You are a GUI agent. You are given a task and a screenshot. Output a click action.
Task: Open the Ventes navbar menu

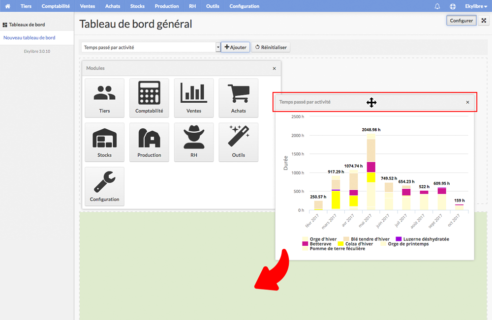87,6
